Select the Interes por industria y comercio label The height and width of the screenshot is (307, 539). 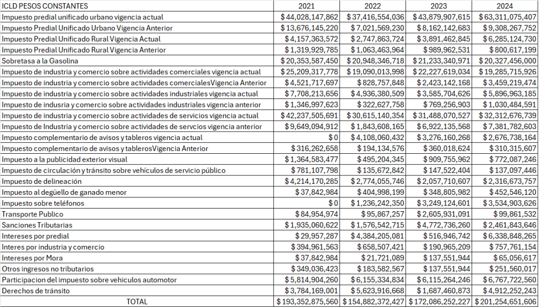(53, 247)
